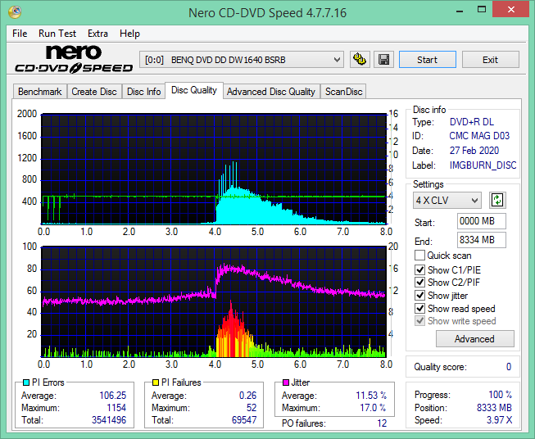The image size is (535, 439).
Task: Minimize the Nero CD-DVD Speed window
Action: [x=460, y=10]
